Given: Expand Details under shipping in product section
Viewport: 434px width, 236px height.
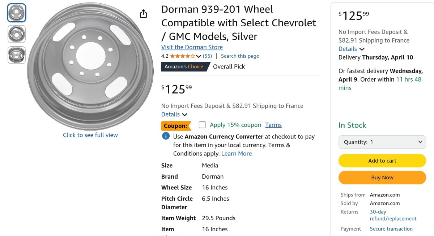Looking at the screenshot, I should [174, 114].
